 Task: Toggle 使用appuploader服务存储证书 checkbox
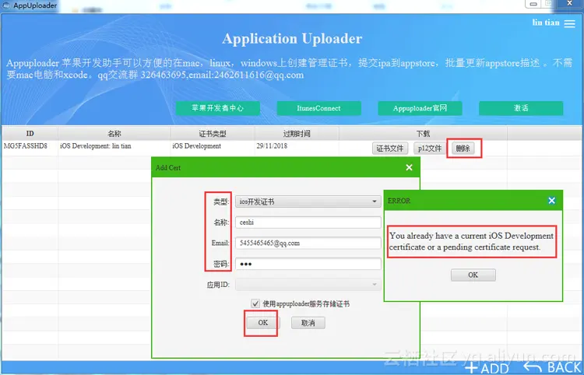coord(255,303)
